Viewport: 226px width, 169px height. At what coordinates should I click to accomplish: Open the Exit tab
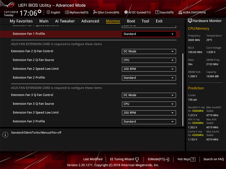click(x=159, y=21)
